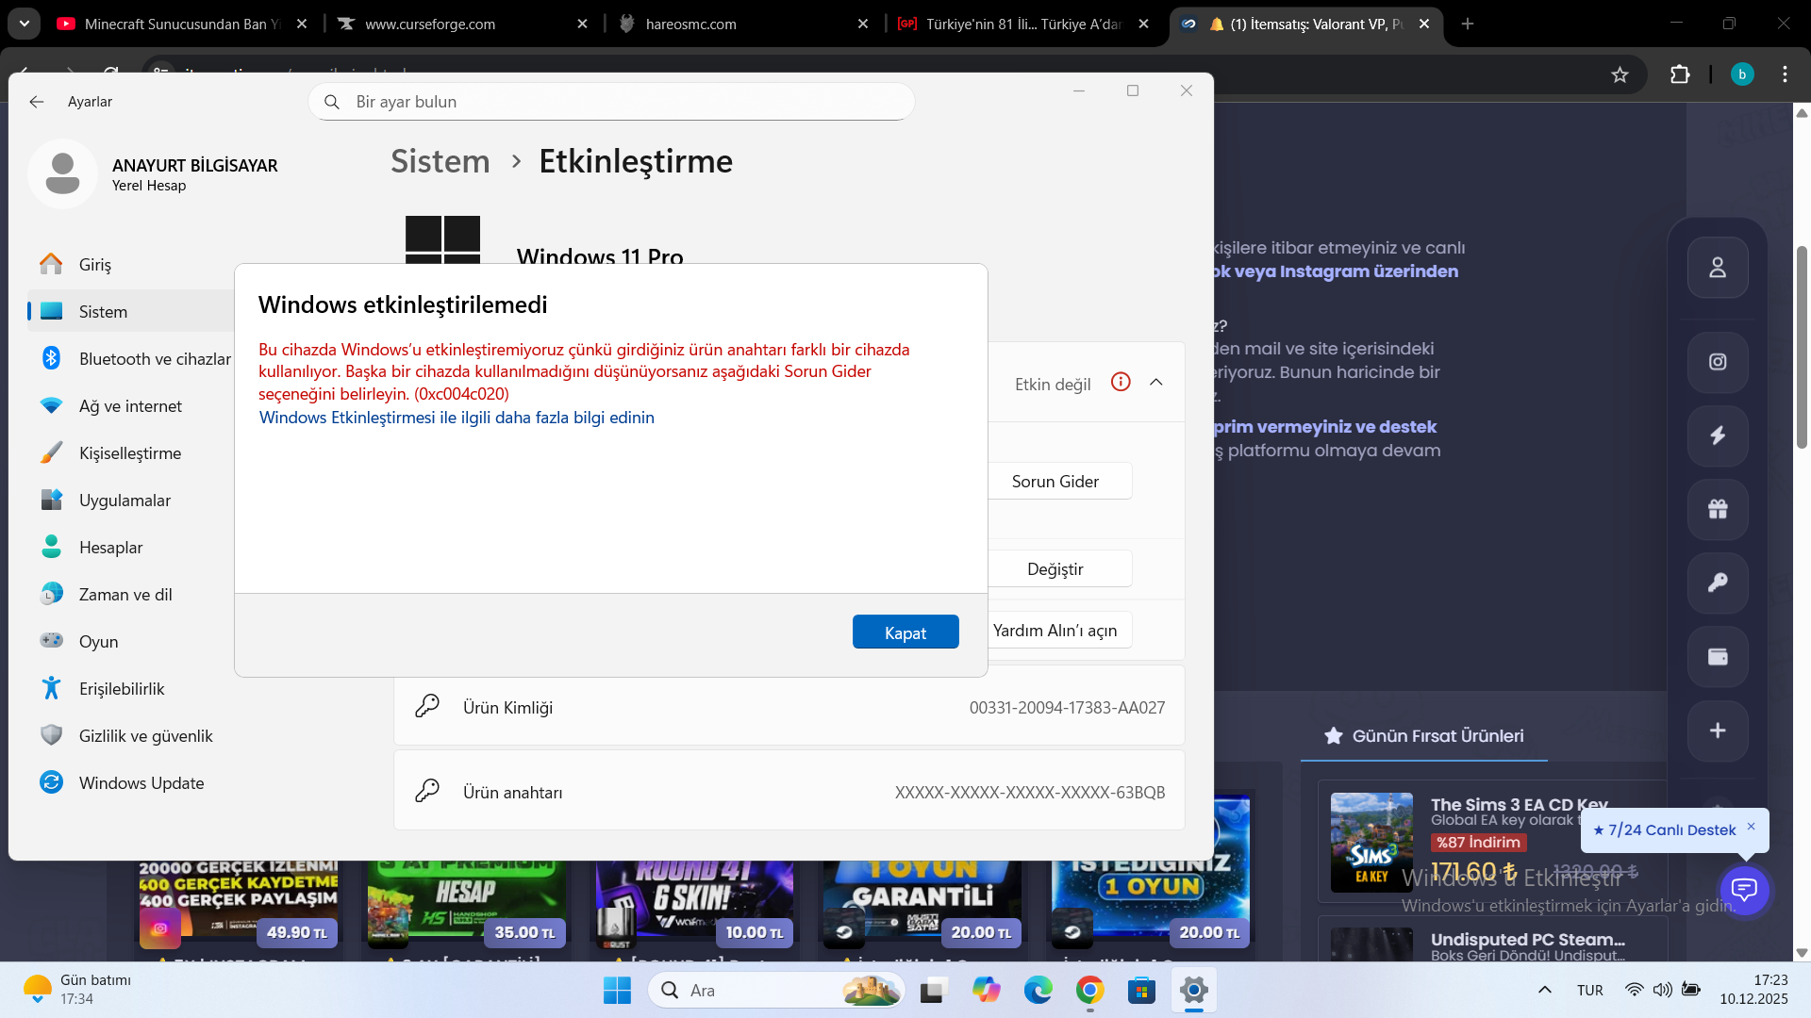Open a new browser tab

point(1468,24)
